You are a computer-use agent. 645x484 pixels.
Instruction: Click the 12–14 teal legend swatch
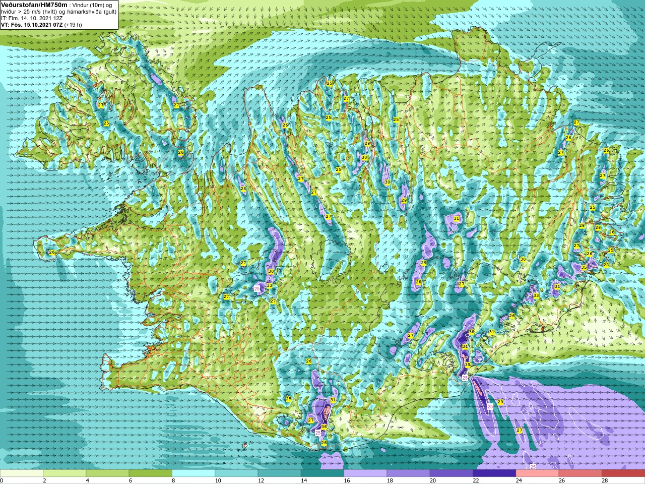pos(279,473)
